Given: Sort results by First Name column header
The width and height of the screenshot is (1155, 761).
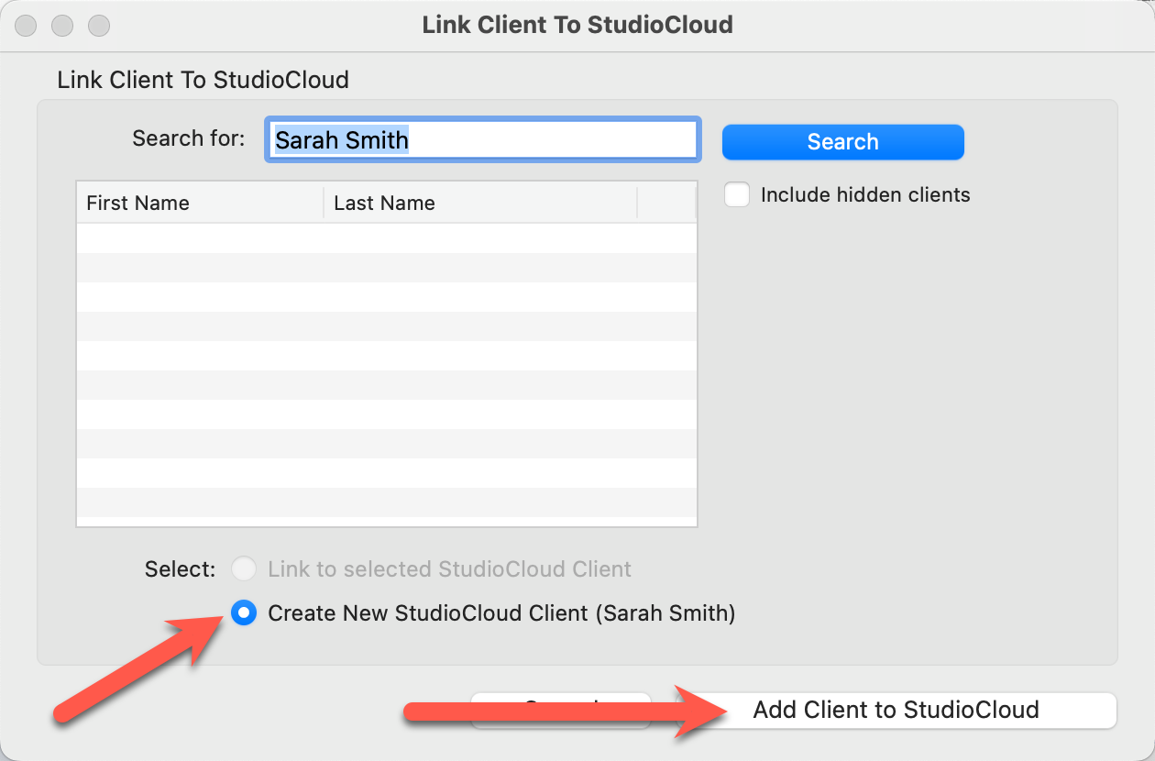Looking at the screenshot, I should (x=200, y=204).
